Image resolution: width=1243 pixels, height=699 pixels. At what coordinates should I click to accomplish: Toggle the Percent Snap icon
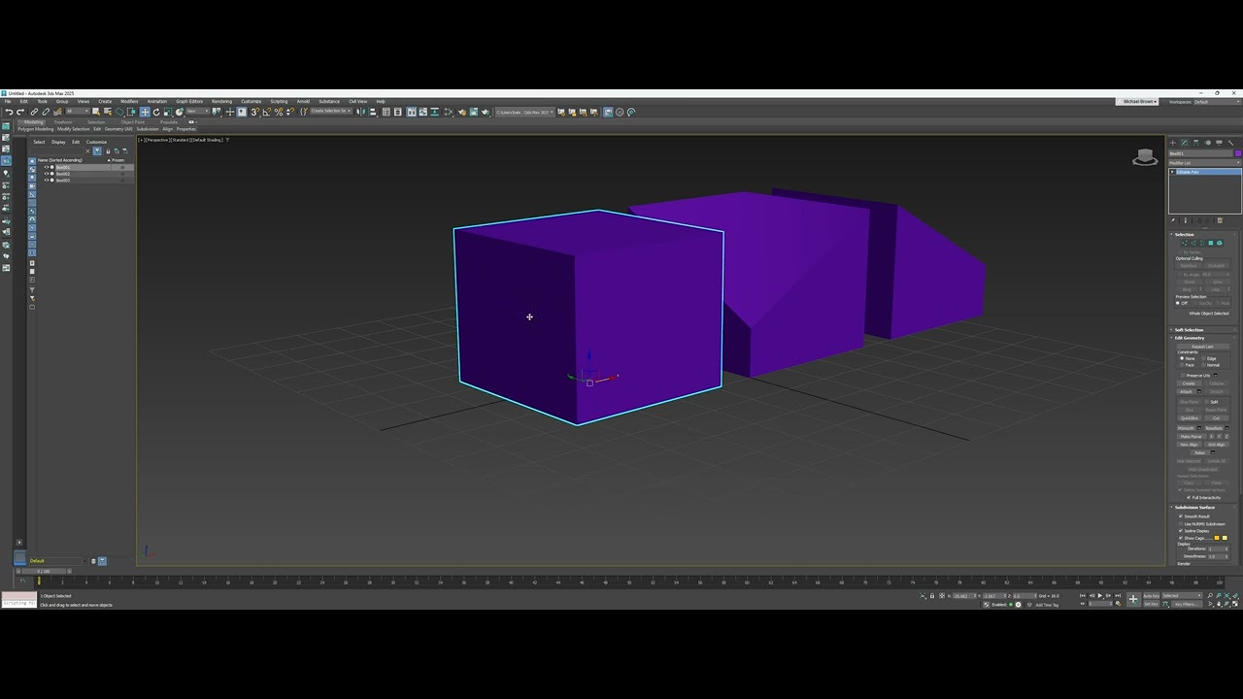[279, 112]
